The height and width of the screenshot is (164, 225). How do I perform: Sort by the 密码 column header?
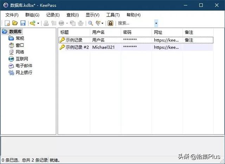click(136, 32)
